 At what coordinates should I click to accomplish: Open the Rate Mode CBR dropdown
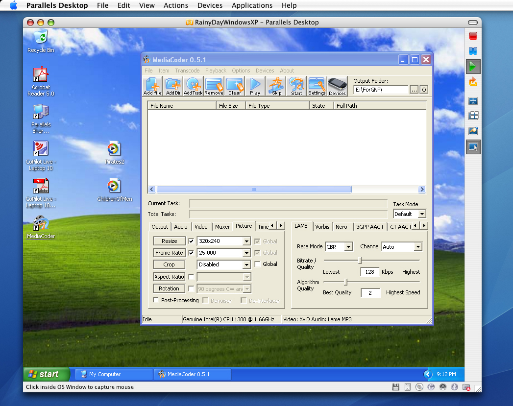click(348, 247)
